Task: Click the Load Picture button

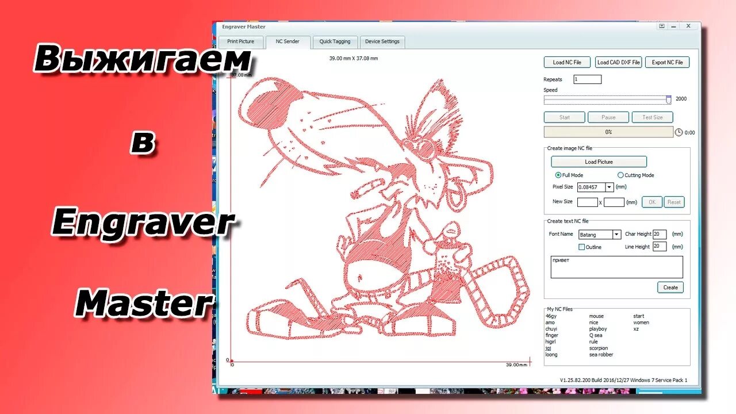Action: coord(599,162)
